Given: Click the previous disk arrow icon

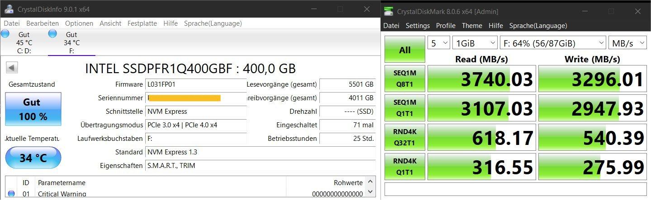Looking at the screenshot, I should pyautogui.click(x=12, y=68).
